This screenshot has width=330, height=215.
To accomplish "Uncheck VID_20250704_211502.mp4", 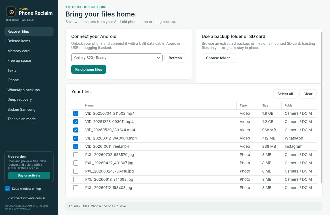I will tap(76, 113).
